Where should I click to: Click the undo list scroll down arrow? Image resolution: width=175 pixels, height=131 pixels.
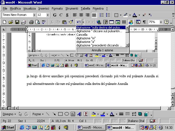pos(127,45)
